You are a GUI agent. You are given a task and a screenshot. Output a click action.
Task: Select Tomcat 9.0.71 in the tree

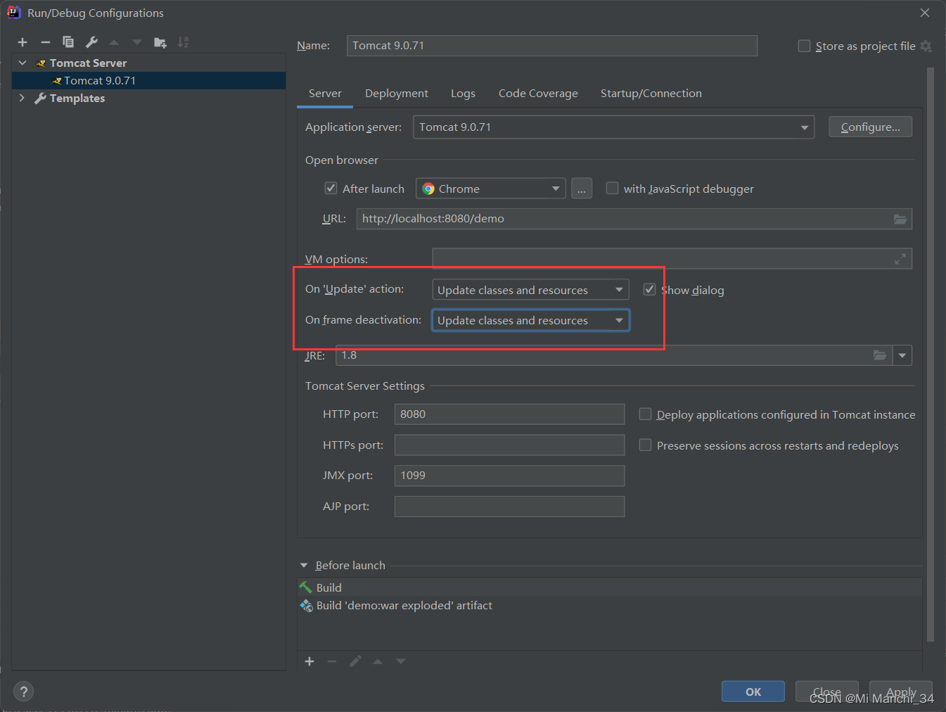point(149,80)
